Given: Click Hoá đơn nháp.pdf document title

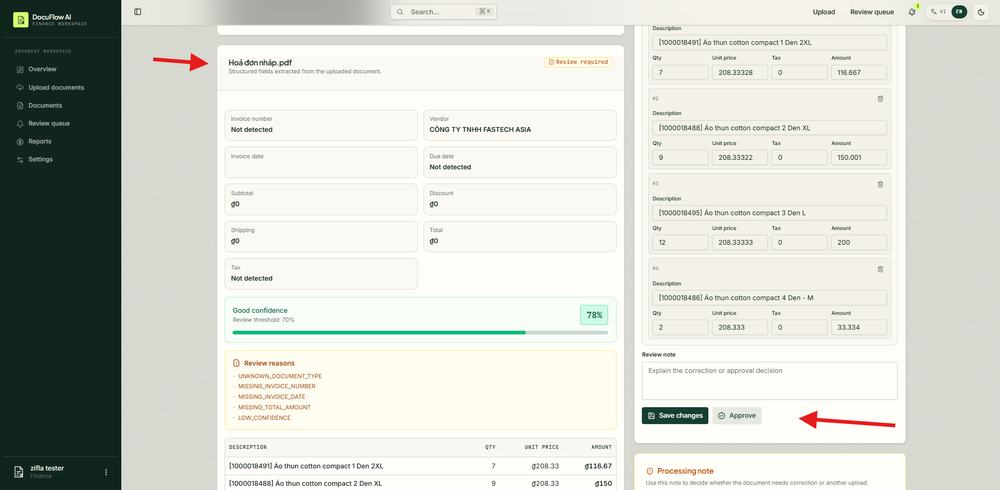Looking at the screenshot, I should [260, 62].
